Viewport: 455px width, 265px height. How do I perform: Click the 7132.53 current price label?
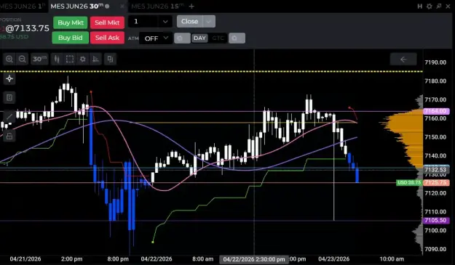point(436,170)
